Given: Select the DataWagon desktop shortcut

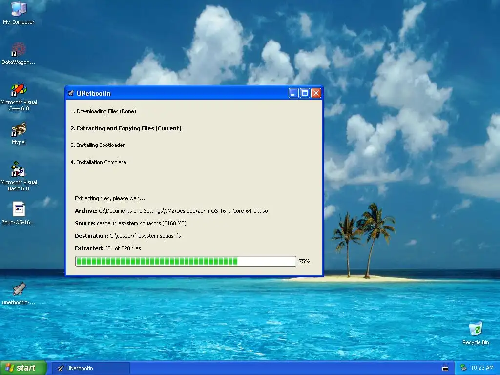Looking at the screenshot, I should pos(19,54).
